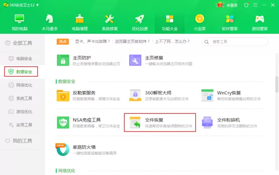The height and width of the screenshot is (175, 279).
Task: Click the upgrade arrow next to 360安全卫士12
Action: tap(37, 5)
